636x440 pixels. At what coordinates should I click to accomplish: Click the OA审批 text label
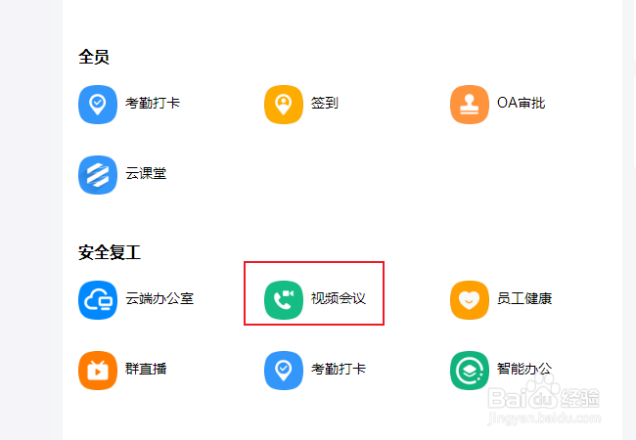(522, 103)
